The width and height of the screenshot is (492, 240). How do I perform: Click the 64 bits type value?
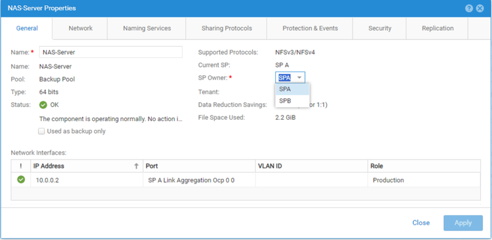tap(49, 92)
